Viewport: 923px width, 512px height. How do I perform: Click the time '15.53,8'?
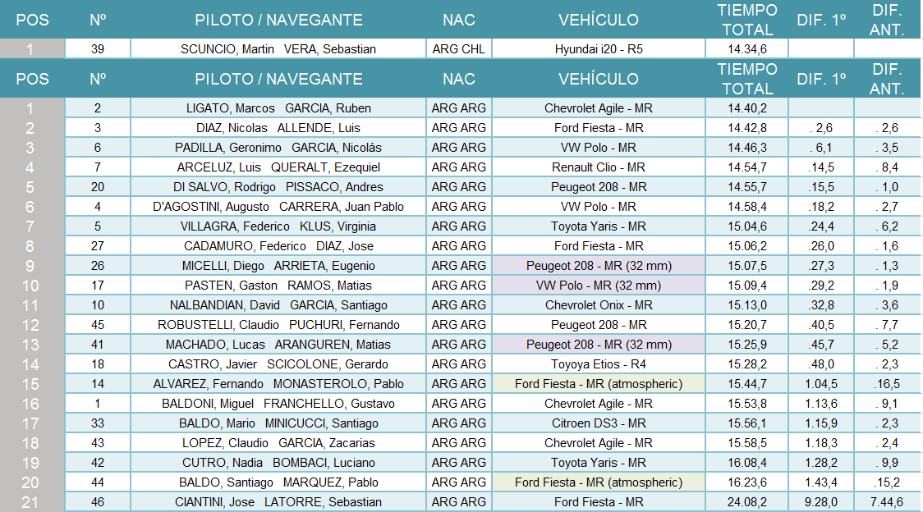(x=747, y=404)
